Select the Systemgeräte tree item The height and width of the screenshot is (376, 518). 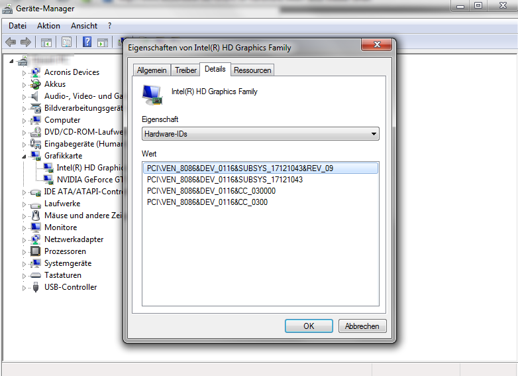pos(68,263)
